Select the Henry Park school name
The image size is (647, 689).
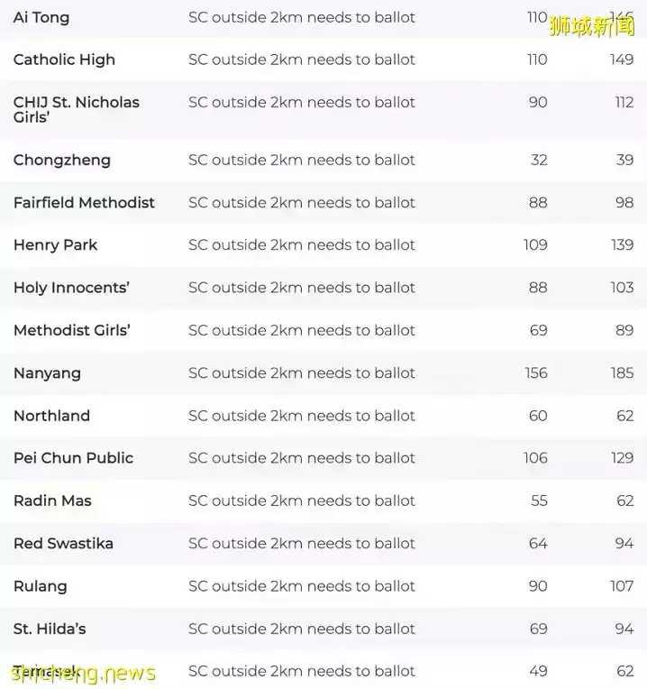point(55,244)
